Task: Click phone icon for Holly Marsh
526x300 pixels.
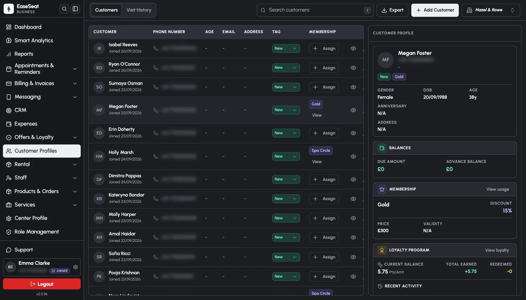Action: (x=156, y=156)
